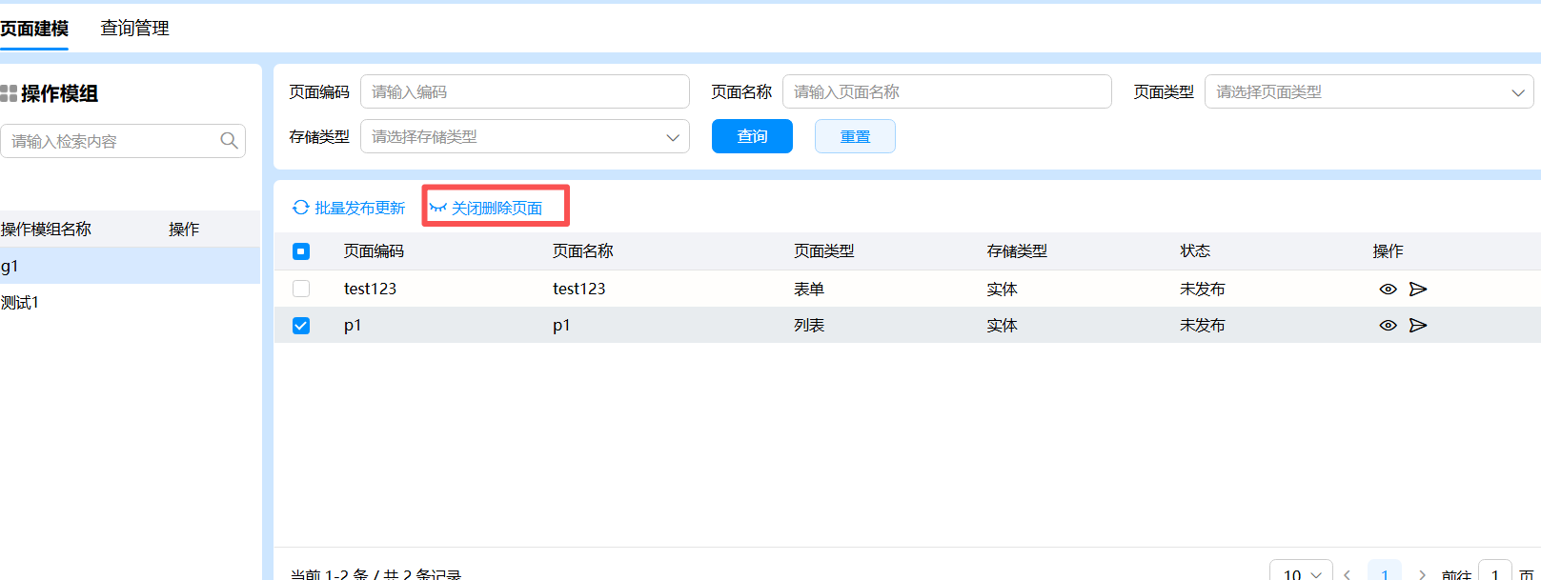Screen dimensions: 1541x580
Task: Select the 页面建模 tab
Action: [34, 29]
